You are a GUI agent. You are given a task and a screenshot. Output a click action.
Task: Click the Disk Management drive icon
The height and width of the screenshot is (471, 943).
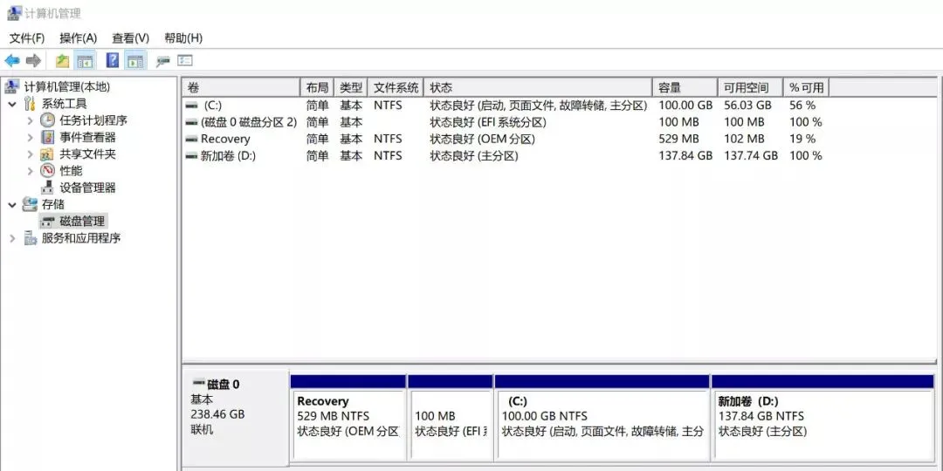[47, 222]
